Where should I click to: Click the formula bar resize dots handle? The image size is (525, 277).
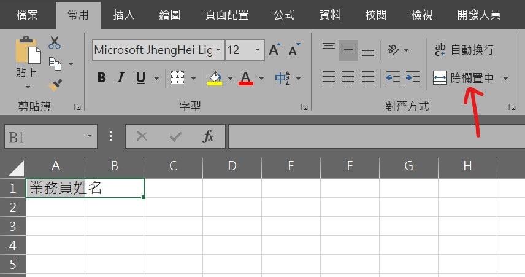111,136
